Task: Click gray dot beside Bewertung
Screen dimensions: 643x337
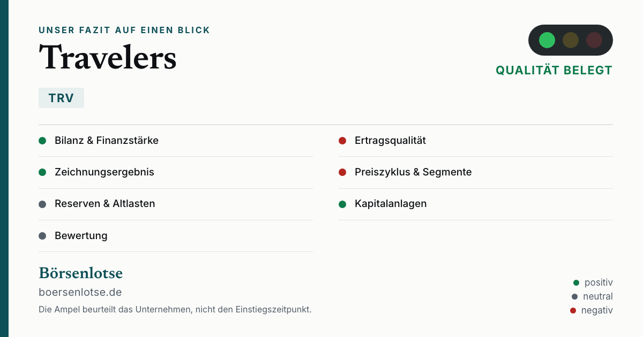Action: coord(42,236)
